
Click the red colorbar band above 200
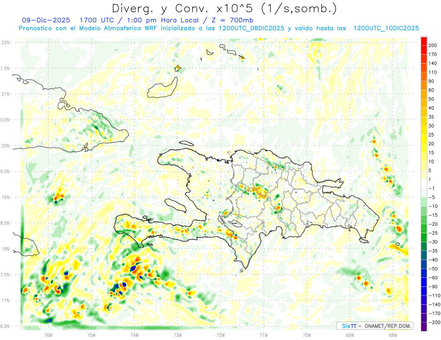424,41
